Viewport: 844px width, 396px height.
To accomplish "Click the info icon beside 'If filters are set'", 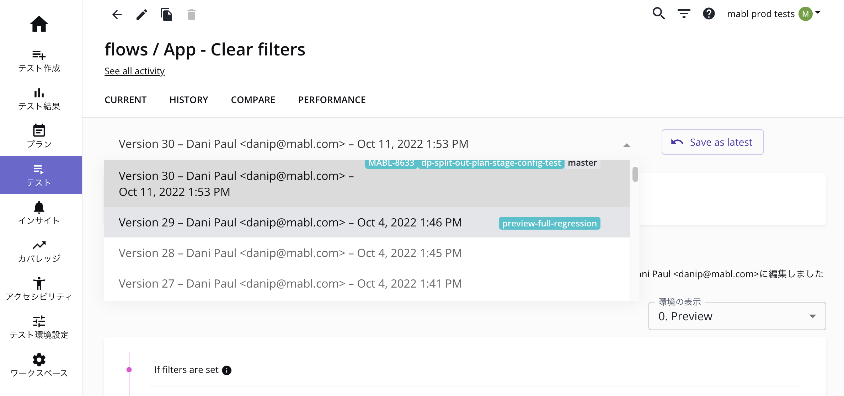I will click(x=226, y=370).
